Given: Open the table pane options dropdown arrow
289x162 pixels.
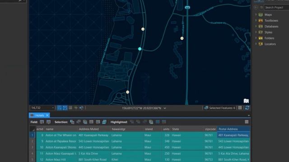Looking at the screenshot, I should [249, 116].
